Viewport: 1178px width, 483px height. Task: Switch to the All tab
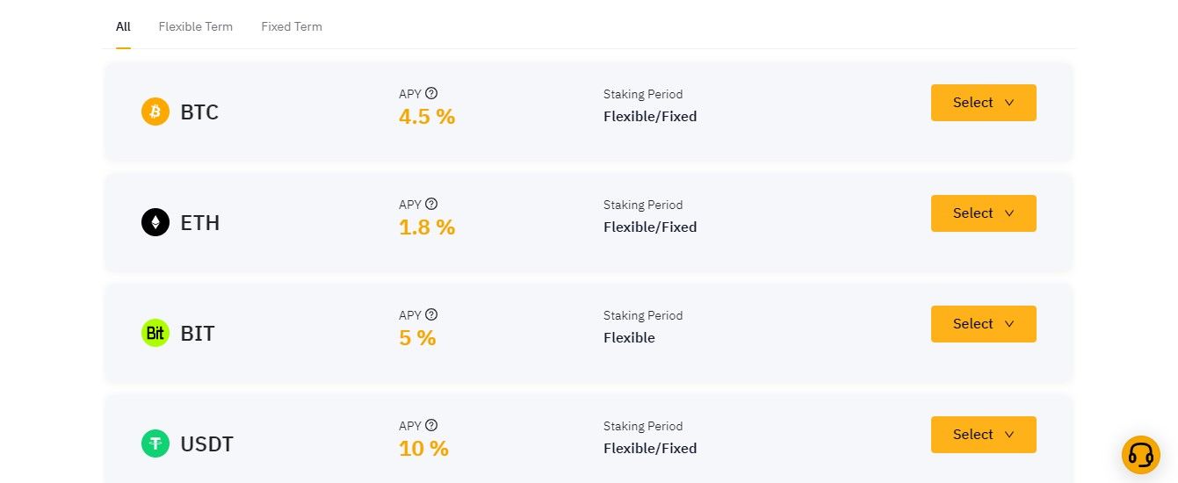pos(123,26)
